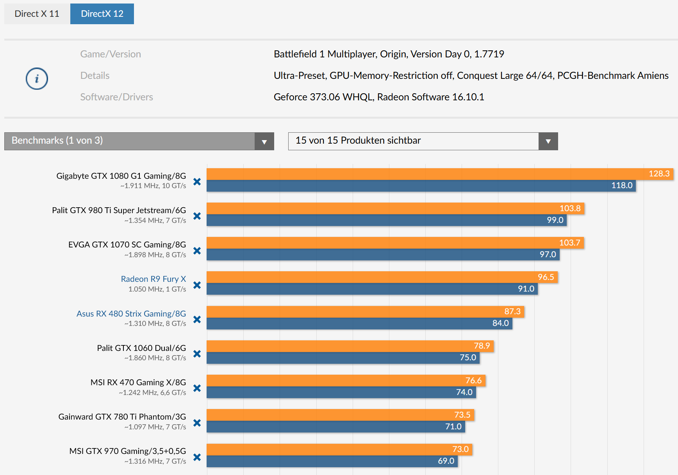Open the Benchmarks (1 von 3) dropdown

tap(139, 141)
